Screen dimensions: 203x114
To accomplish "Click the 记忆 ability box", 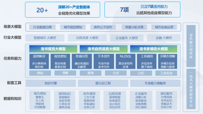I will [x=141, y=73].
